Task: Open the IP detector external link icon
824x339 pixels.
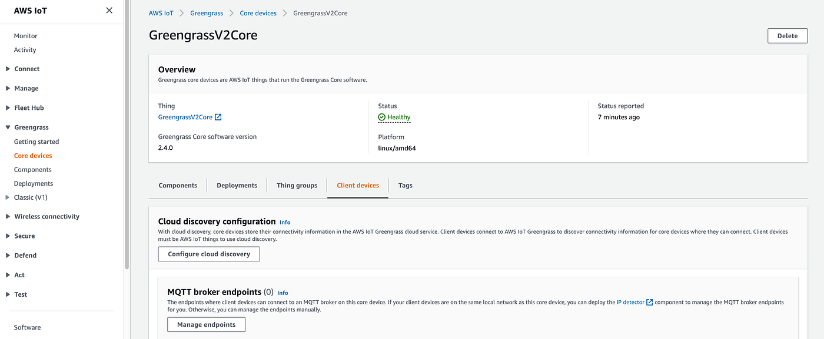Action: coord(650,303)
